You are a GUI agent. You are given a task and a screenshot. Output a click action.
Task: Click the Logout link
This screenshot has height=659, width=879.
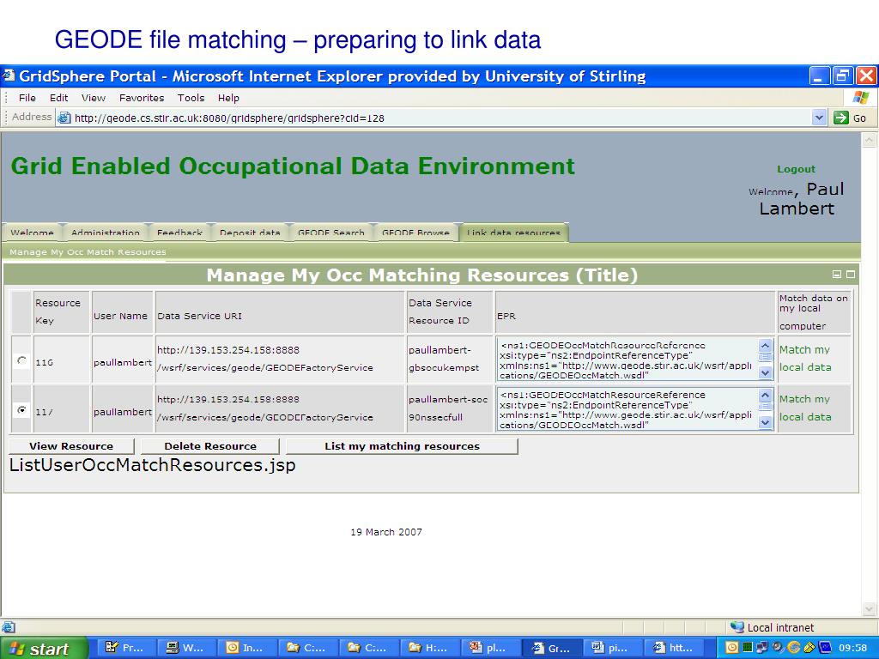[796, 169]
